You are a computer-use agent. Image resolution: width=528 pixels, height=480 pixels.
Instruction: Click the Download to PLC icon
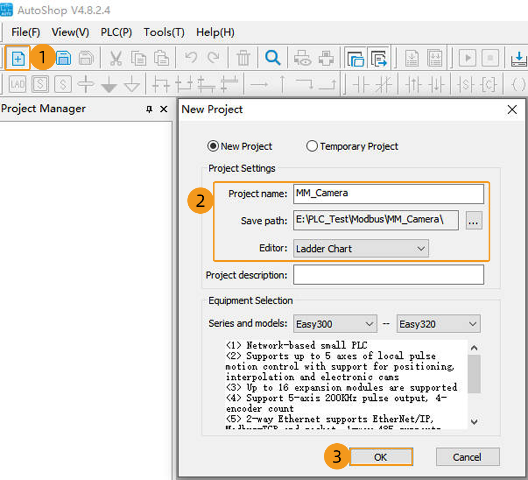(518, 58)
